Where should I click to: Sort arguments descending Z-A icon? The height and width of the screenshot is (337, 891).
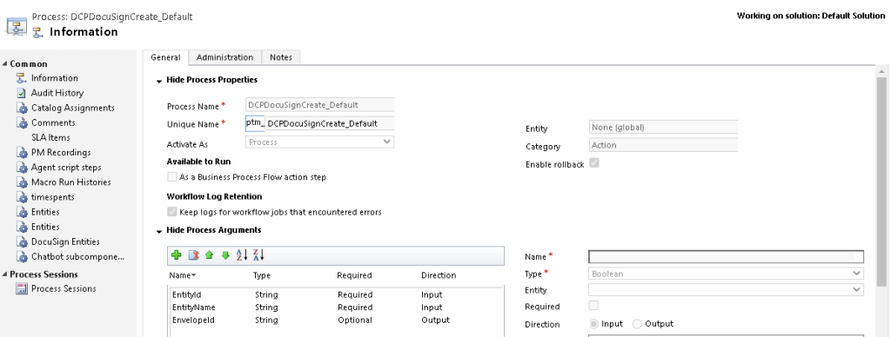coord(258,255)
